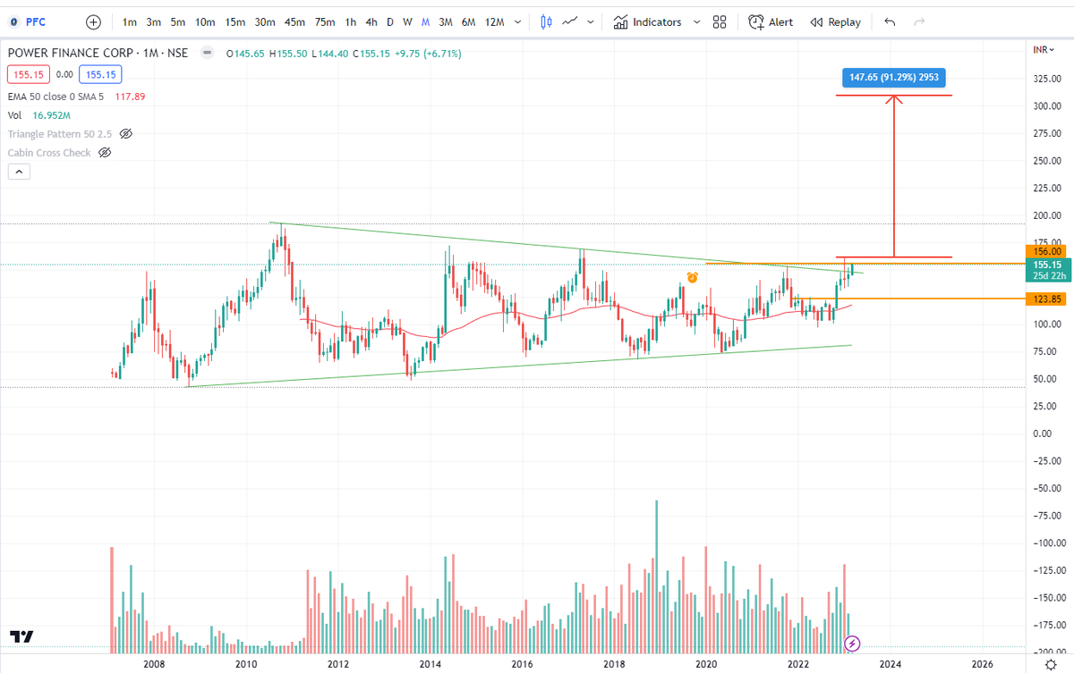Switch to the 4h interval
The height and width of the screenshot is (673, 1074).
click(371, 21)
